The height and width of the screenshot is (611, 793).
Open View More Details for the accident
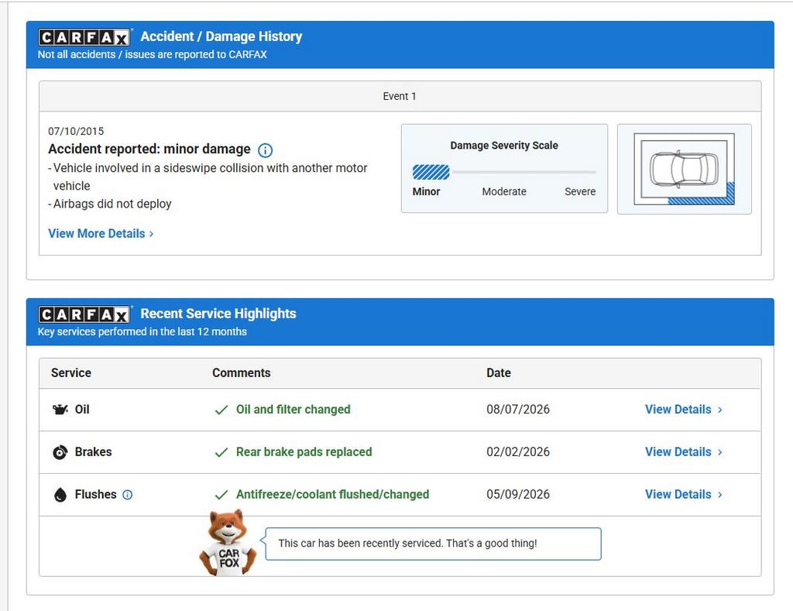tap(101, 233)
